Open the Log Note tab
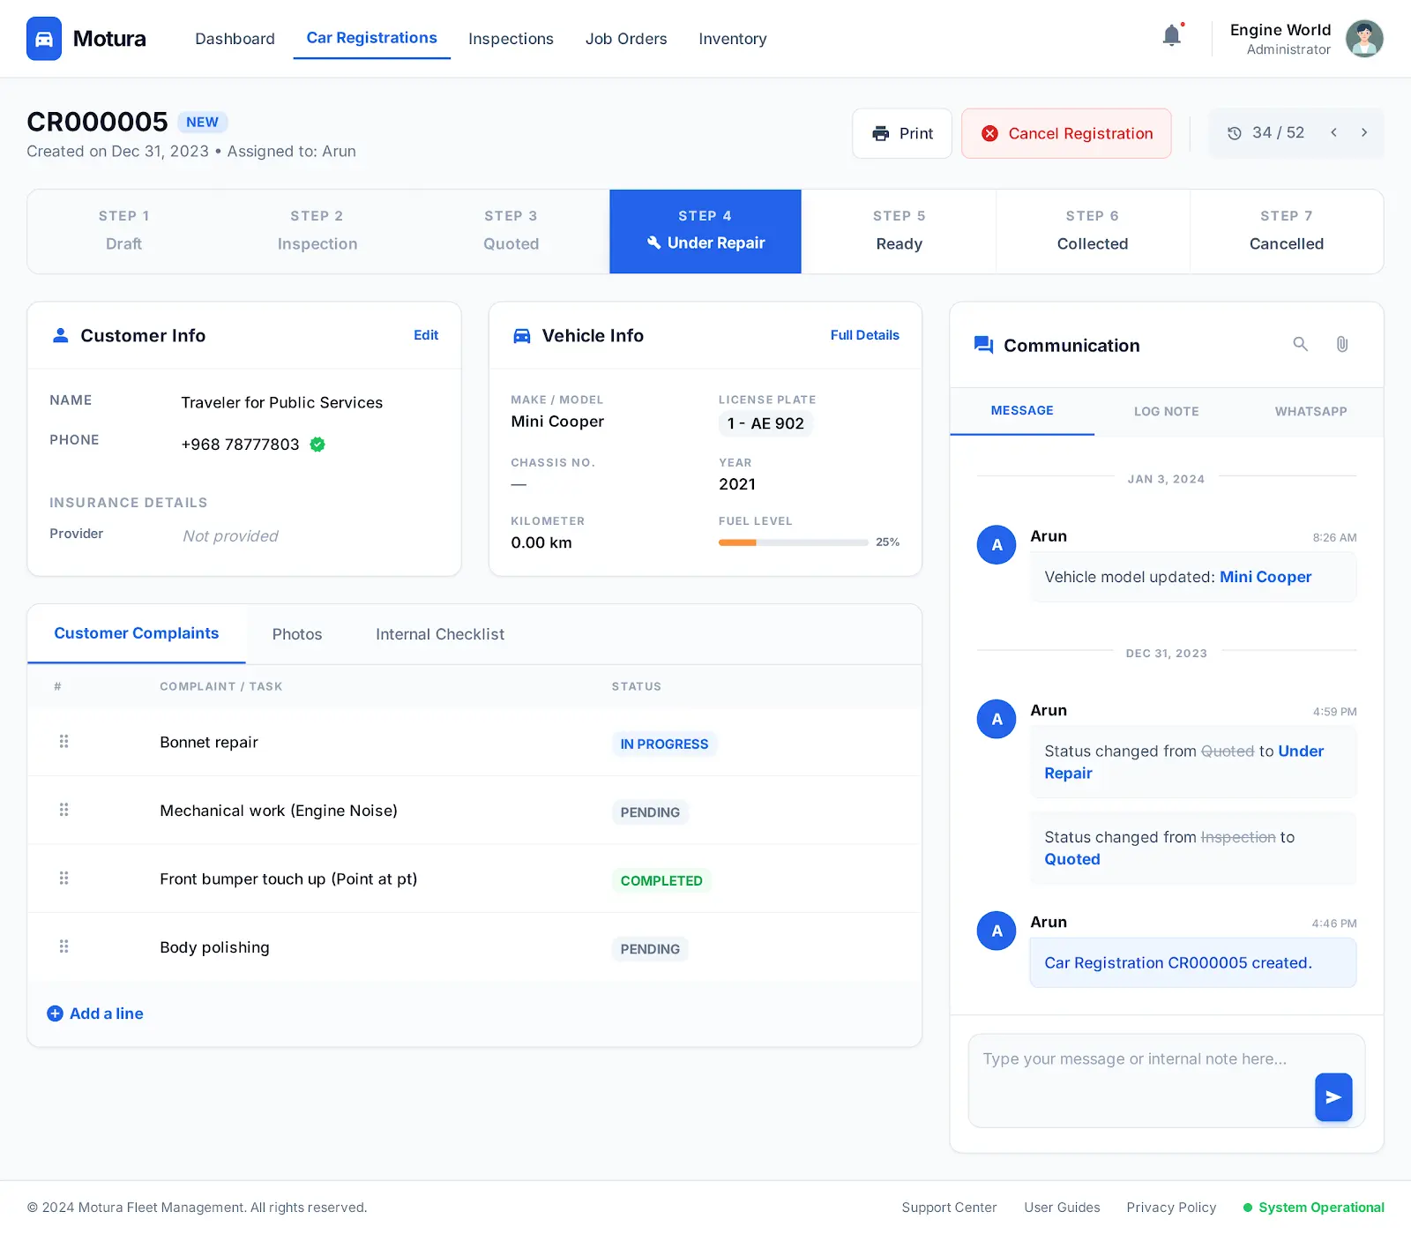This screenshot has height=1234, width=1411. 1166,411
